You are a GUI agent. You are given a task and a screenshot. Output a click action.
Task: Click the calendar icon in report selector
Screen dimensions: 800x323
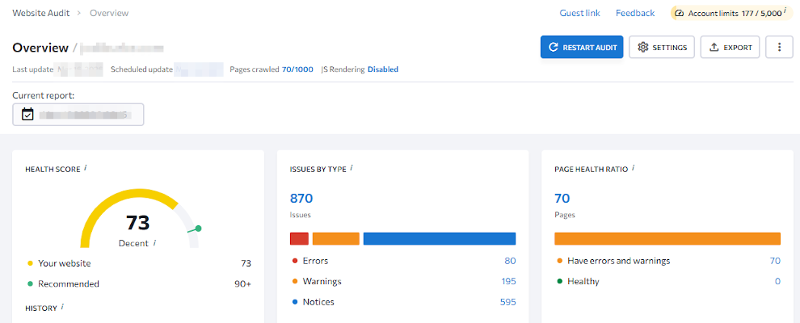tap(27, 115)
